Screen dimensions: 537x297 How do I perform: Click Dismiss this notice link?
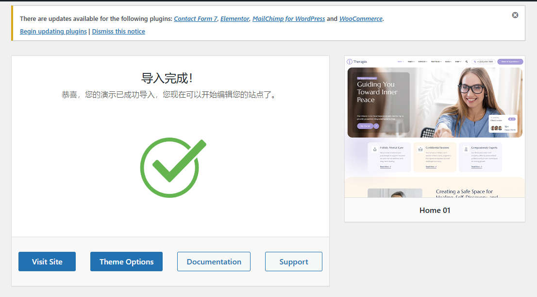pyautogui.click(x=118, y=32)
